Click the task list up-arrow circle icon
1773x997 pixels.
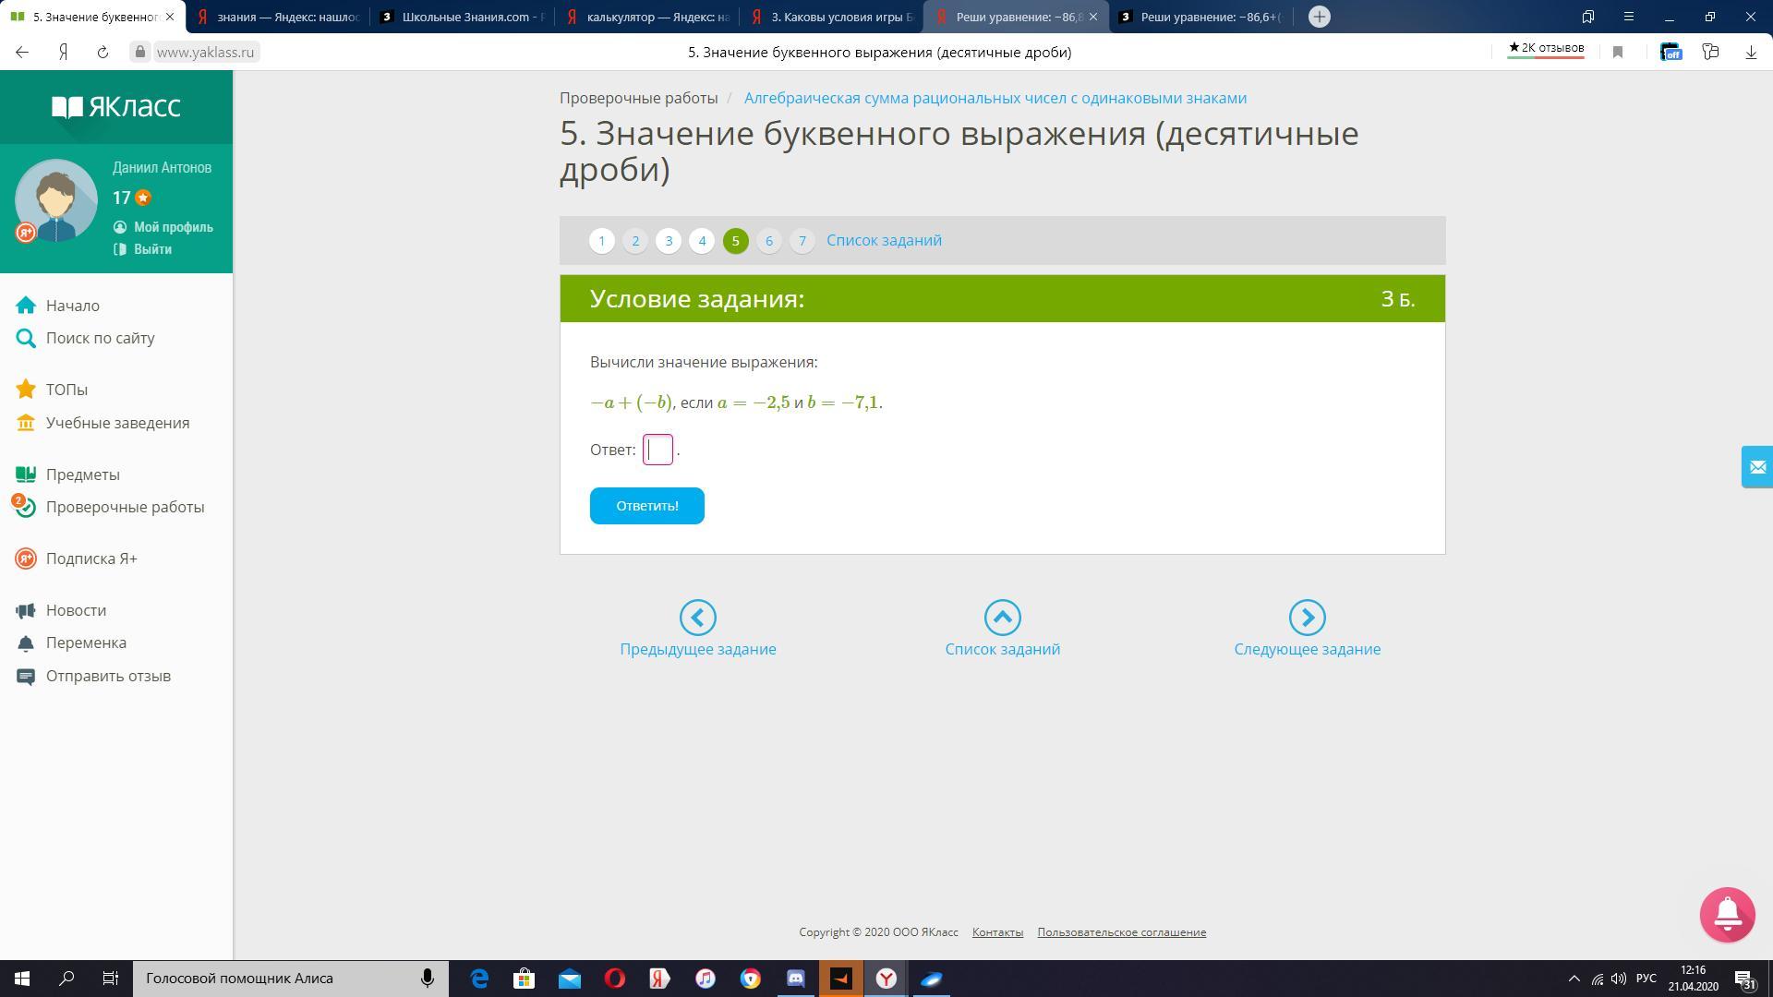(1002, 618)
